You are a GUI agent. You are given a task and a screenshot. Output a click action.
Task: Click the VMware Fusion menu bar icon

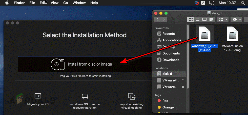coord(197,3)
